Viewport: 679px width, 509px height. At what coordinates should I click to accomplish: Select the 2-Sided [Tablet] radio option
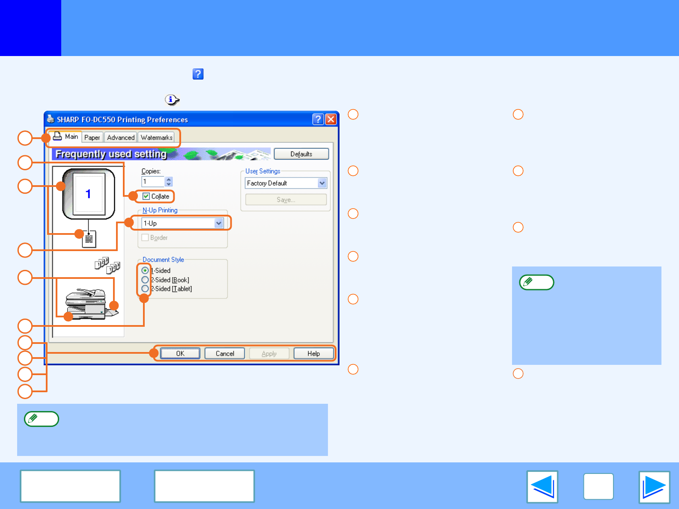click(x=145, y=289)
